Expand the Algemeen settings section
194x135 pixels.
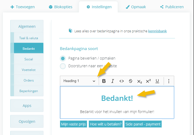(x=27, y=26)
